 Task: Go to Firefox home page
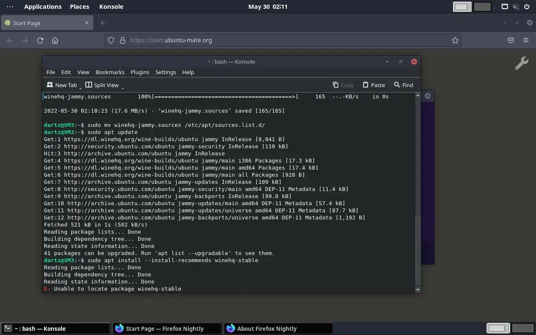[55, 40]
